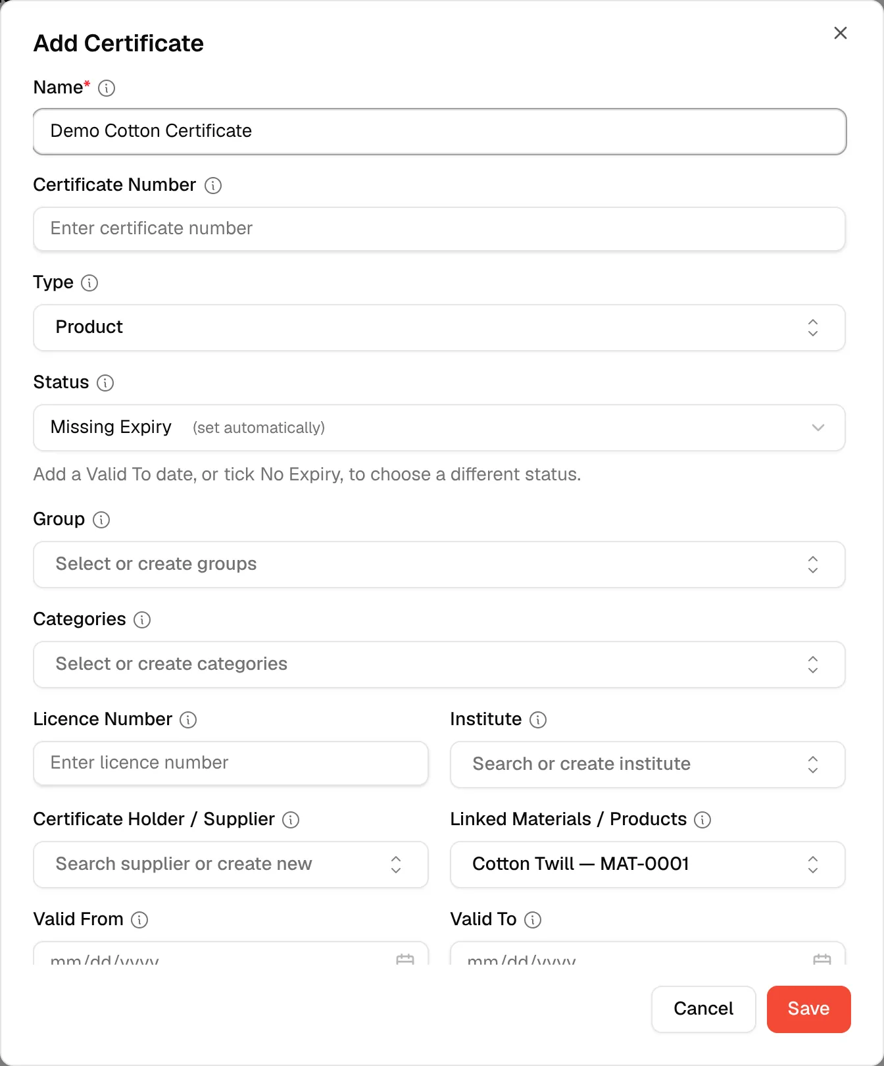This screenshot has width=884, height=1066.
Task: Click the Valid To info icon
Action: coord(533,920)
